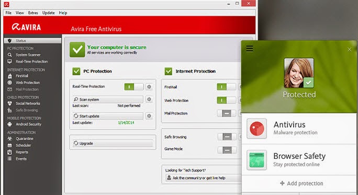Click Ask the community or get live help
358x195 pixels.
pos(203,178)
